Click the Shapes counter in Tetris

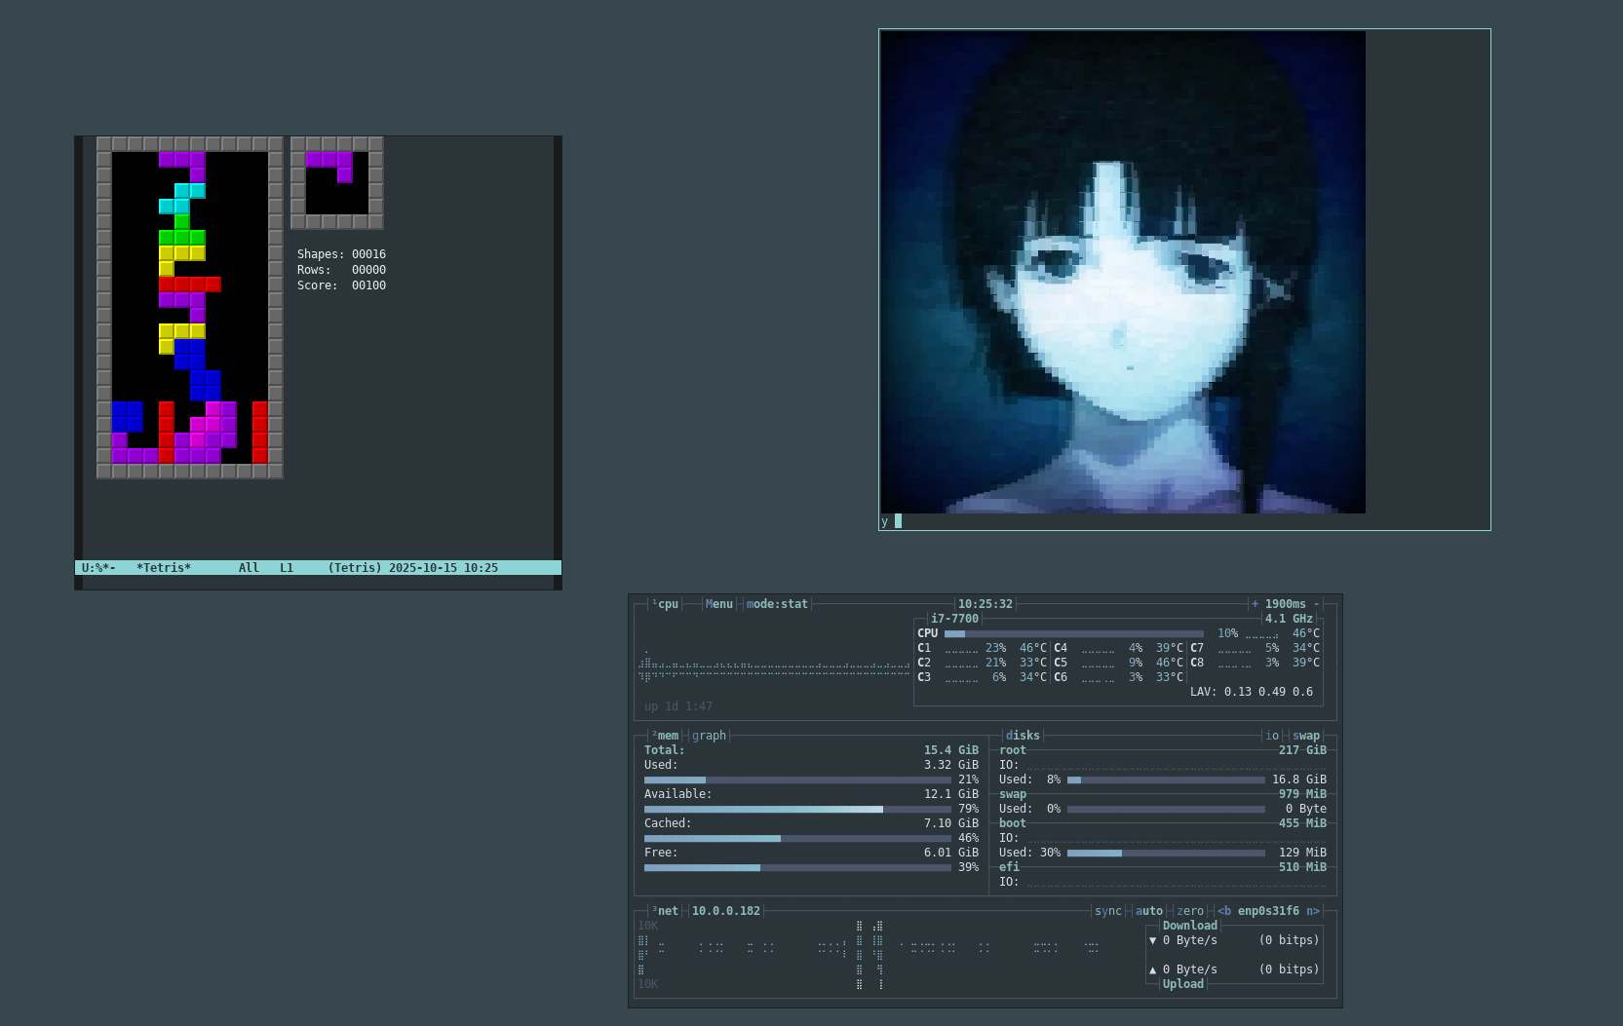pos(341,254)
